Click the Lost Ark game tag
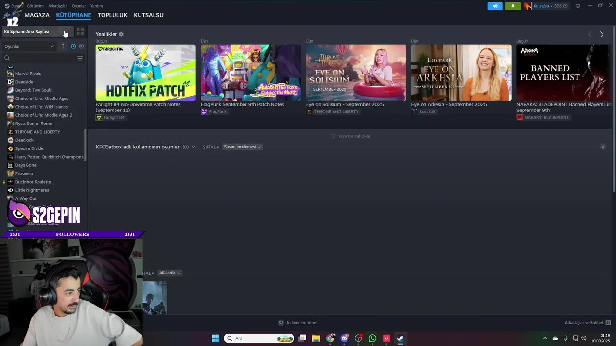This screenshot has height=346, width=616. pos(424,112)
